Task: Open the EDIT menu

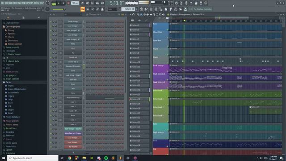Action: [x=7, y=3]
